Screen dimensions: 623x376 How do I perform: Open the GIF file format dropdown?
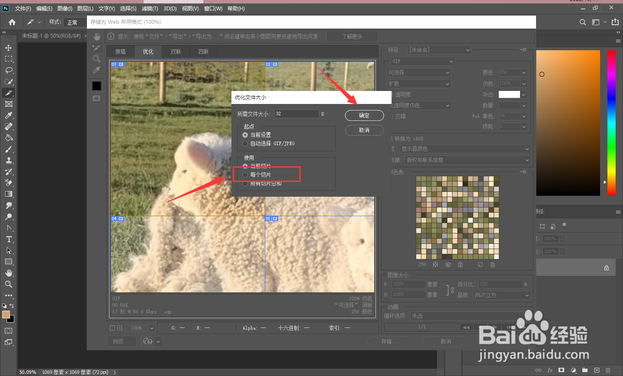(x=422, y=61)
